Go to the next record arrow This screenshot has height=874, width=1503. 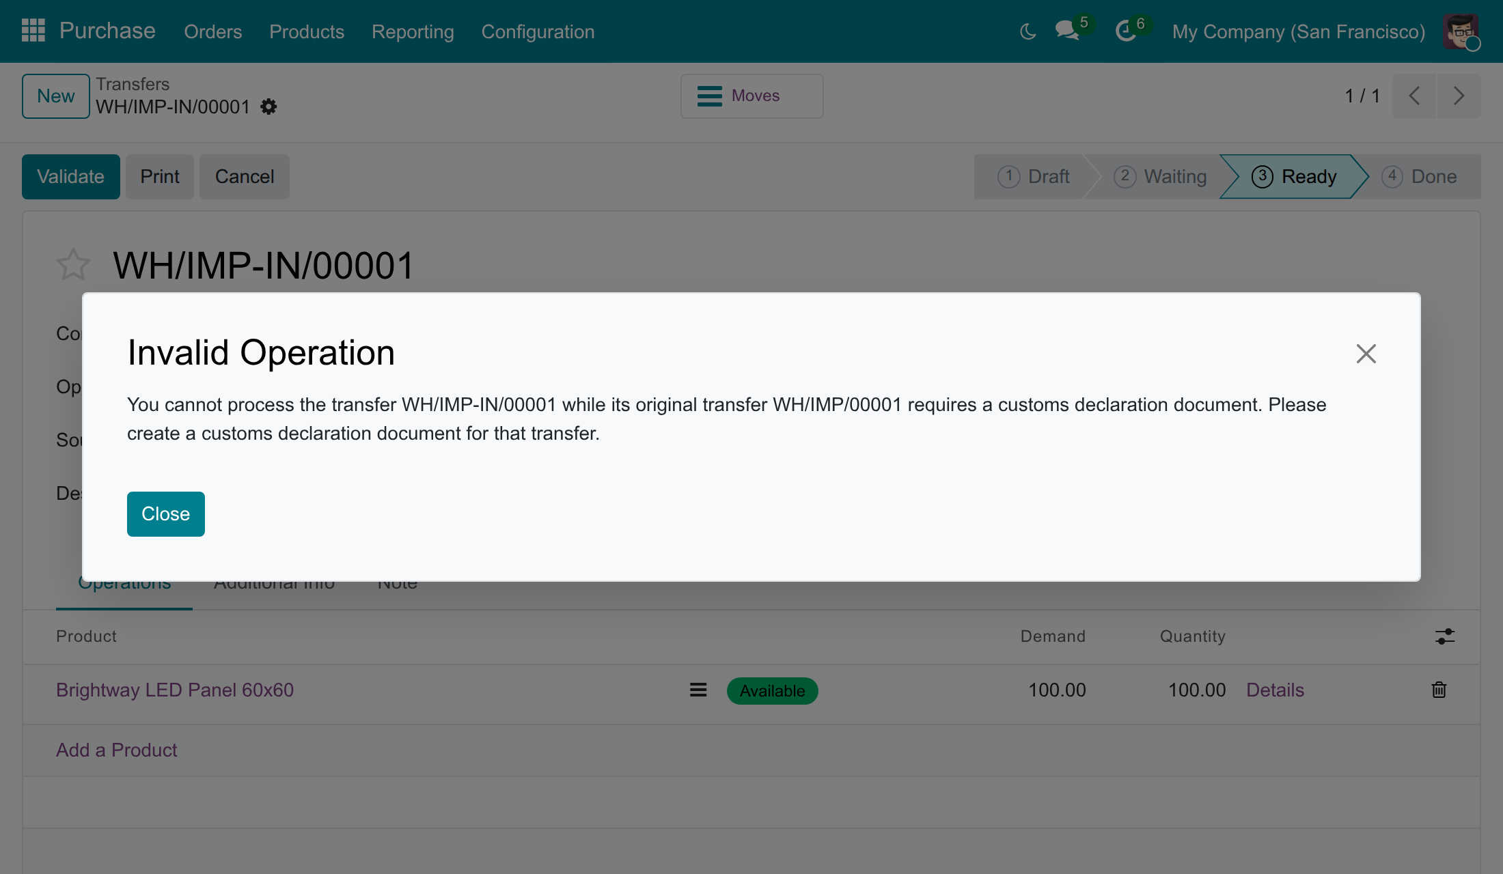coord(1459,96)
